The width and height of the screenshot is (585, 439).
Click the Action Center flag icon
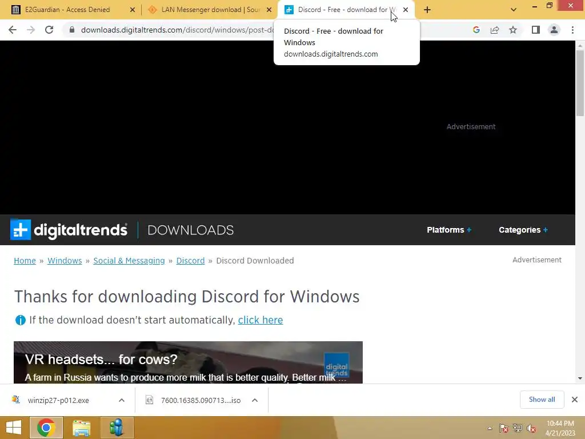pos(504,428)
